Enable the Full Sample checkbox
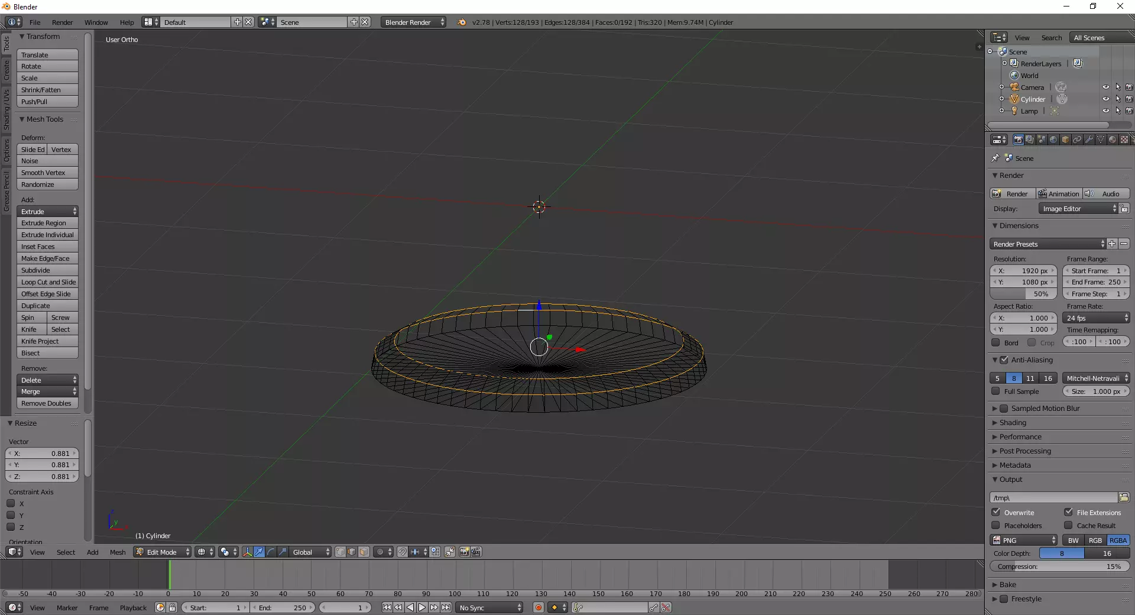This screenshot has height=615, width=1135. (996, 391)
